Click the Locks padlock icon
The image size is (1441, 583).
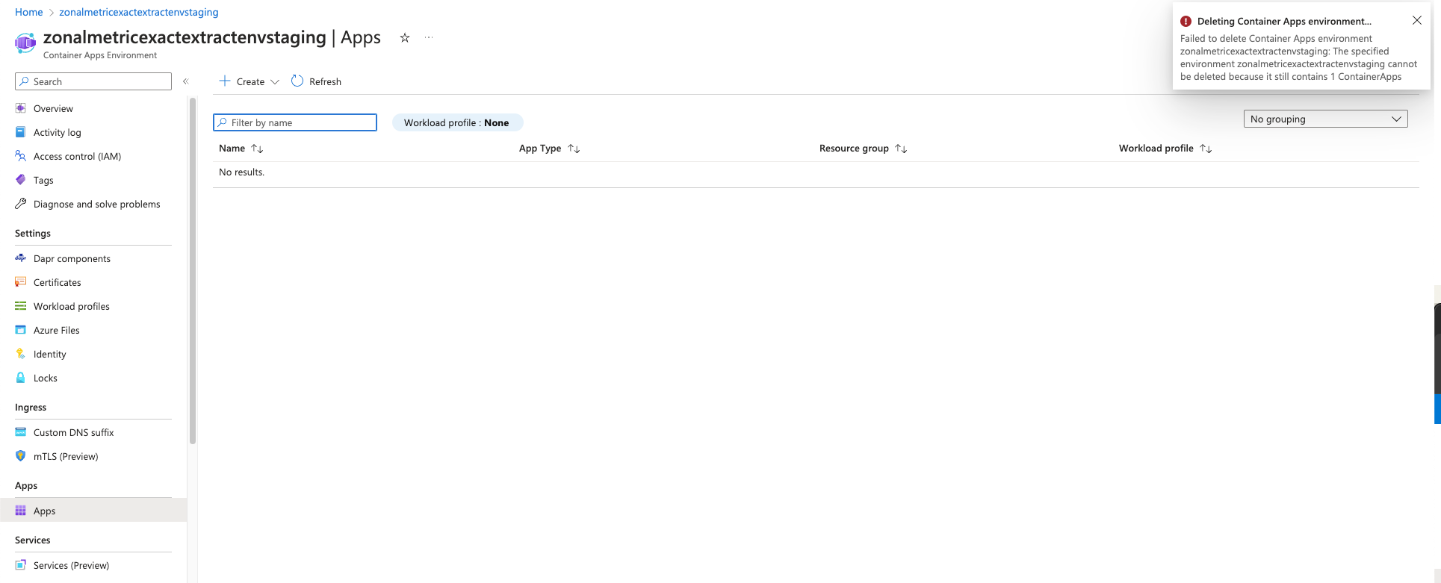21,378
